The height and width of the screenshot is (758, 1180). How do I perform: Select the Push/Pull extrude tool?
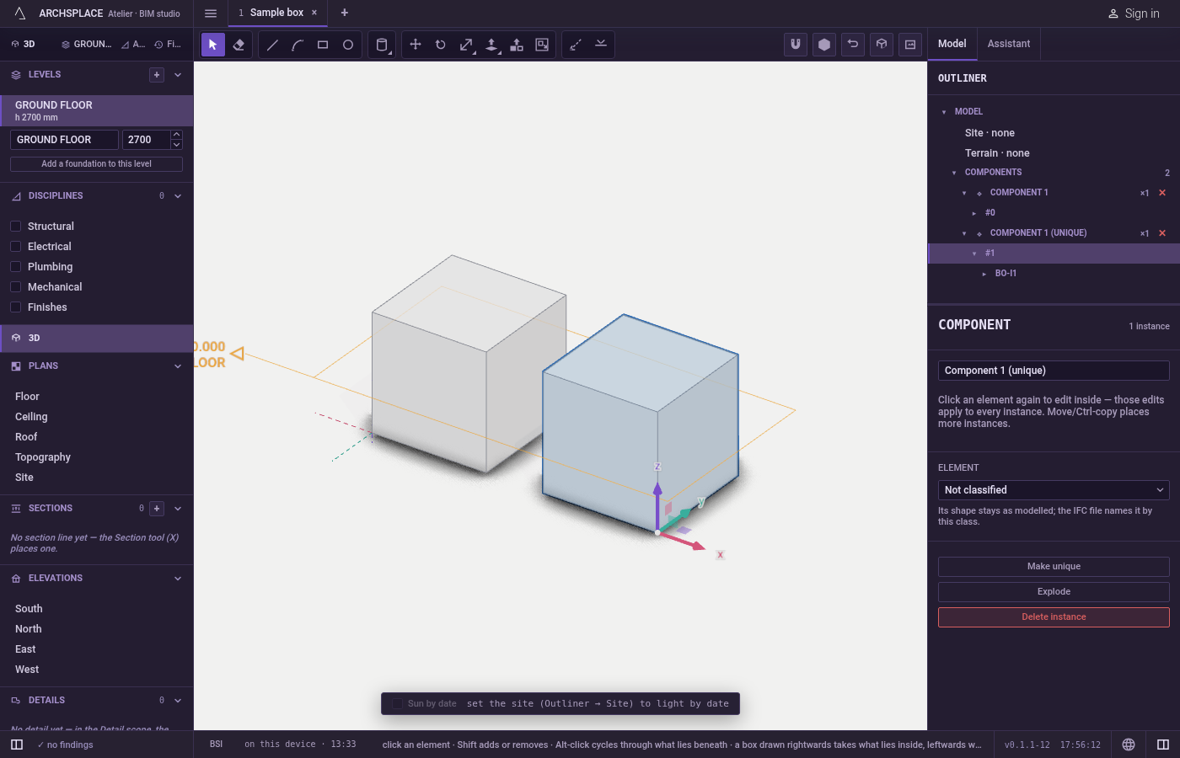(491, 45)
